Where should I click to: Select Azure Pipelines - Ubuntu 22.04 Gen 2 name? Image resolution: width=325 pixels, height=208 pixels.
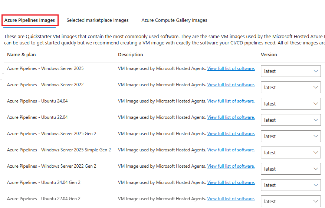(x=43, y=199)
